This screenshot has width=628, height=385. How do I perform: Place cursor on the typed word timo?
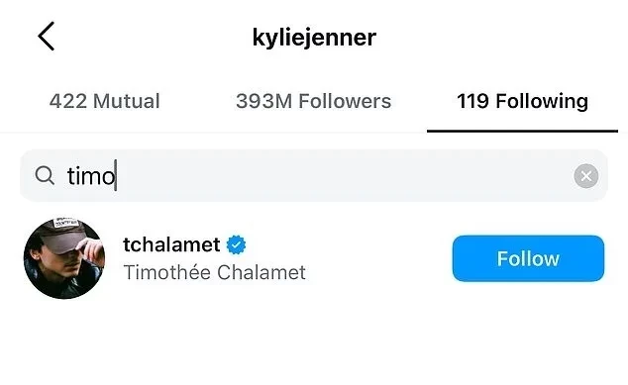click(x=91, y=176)
